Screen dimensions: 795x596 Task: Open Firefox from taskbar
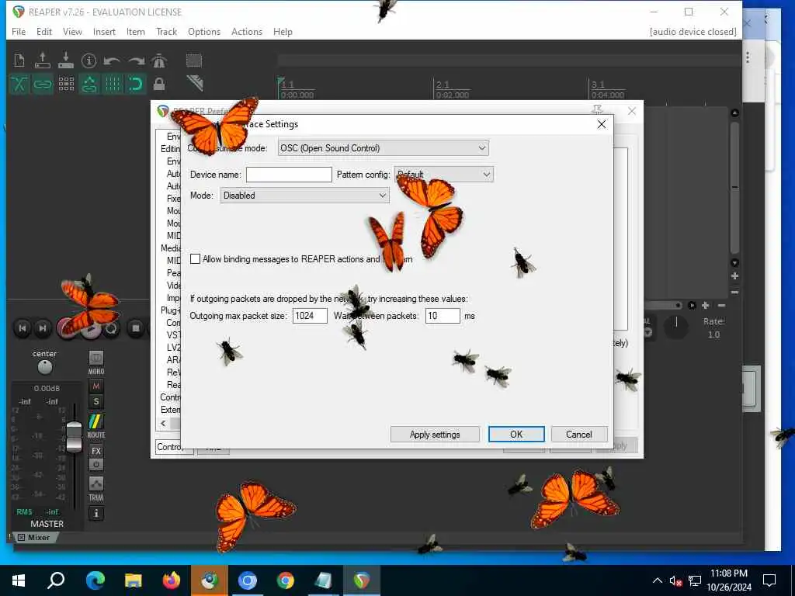[172, 580]
